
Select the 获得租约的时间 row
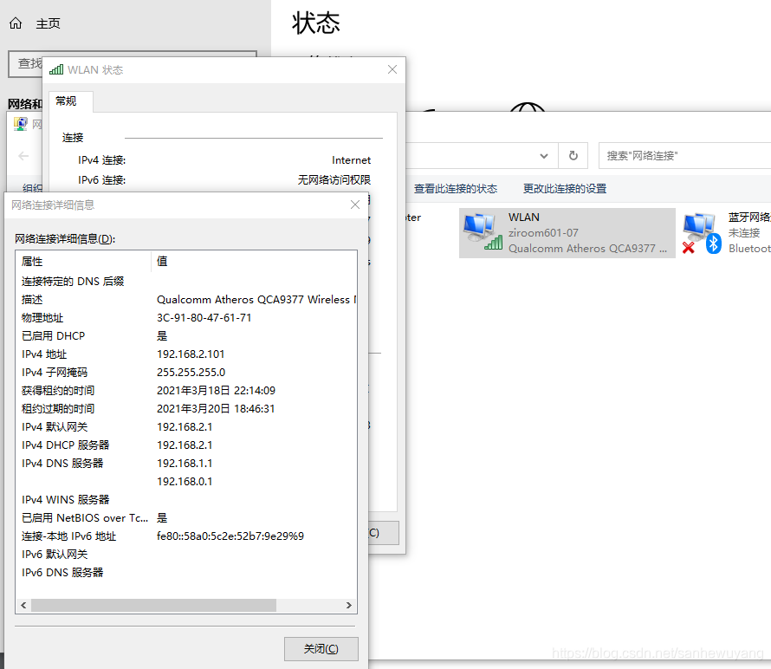pos(186,391)
